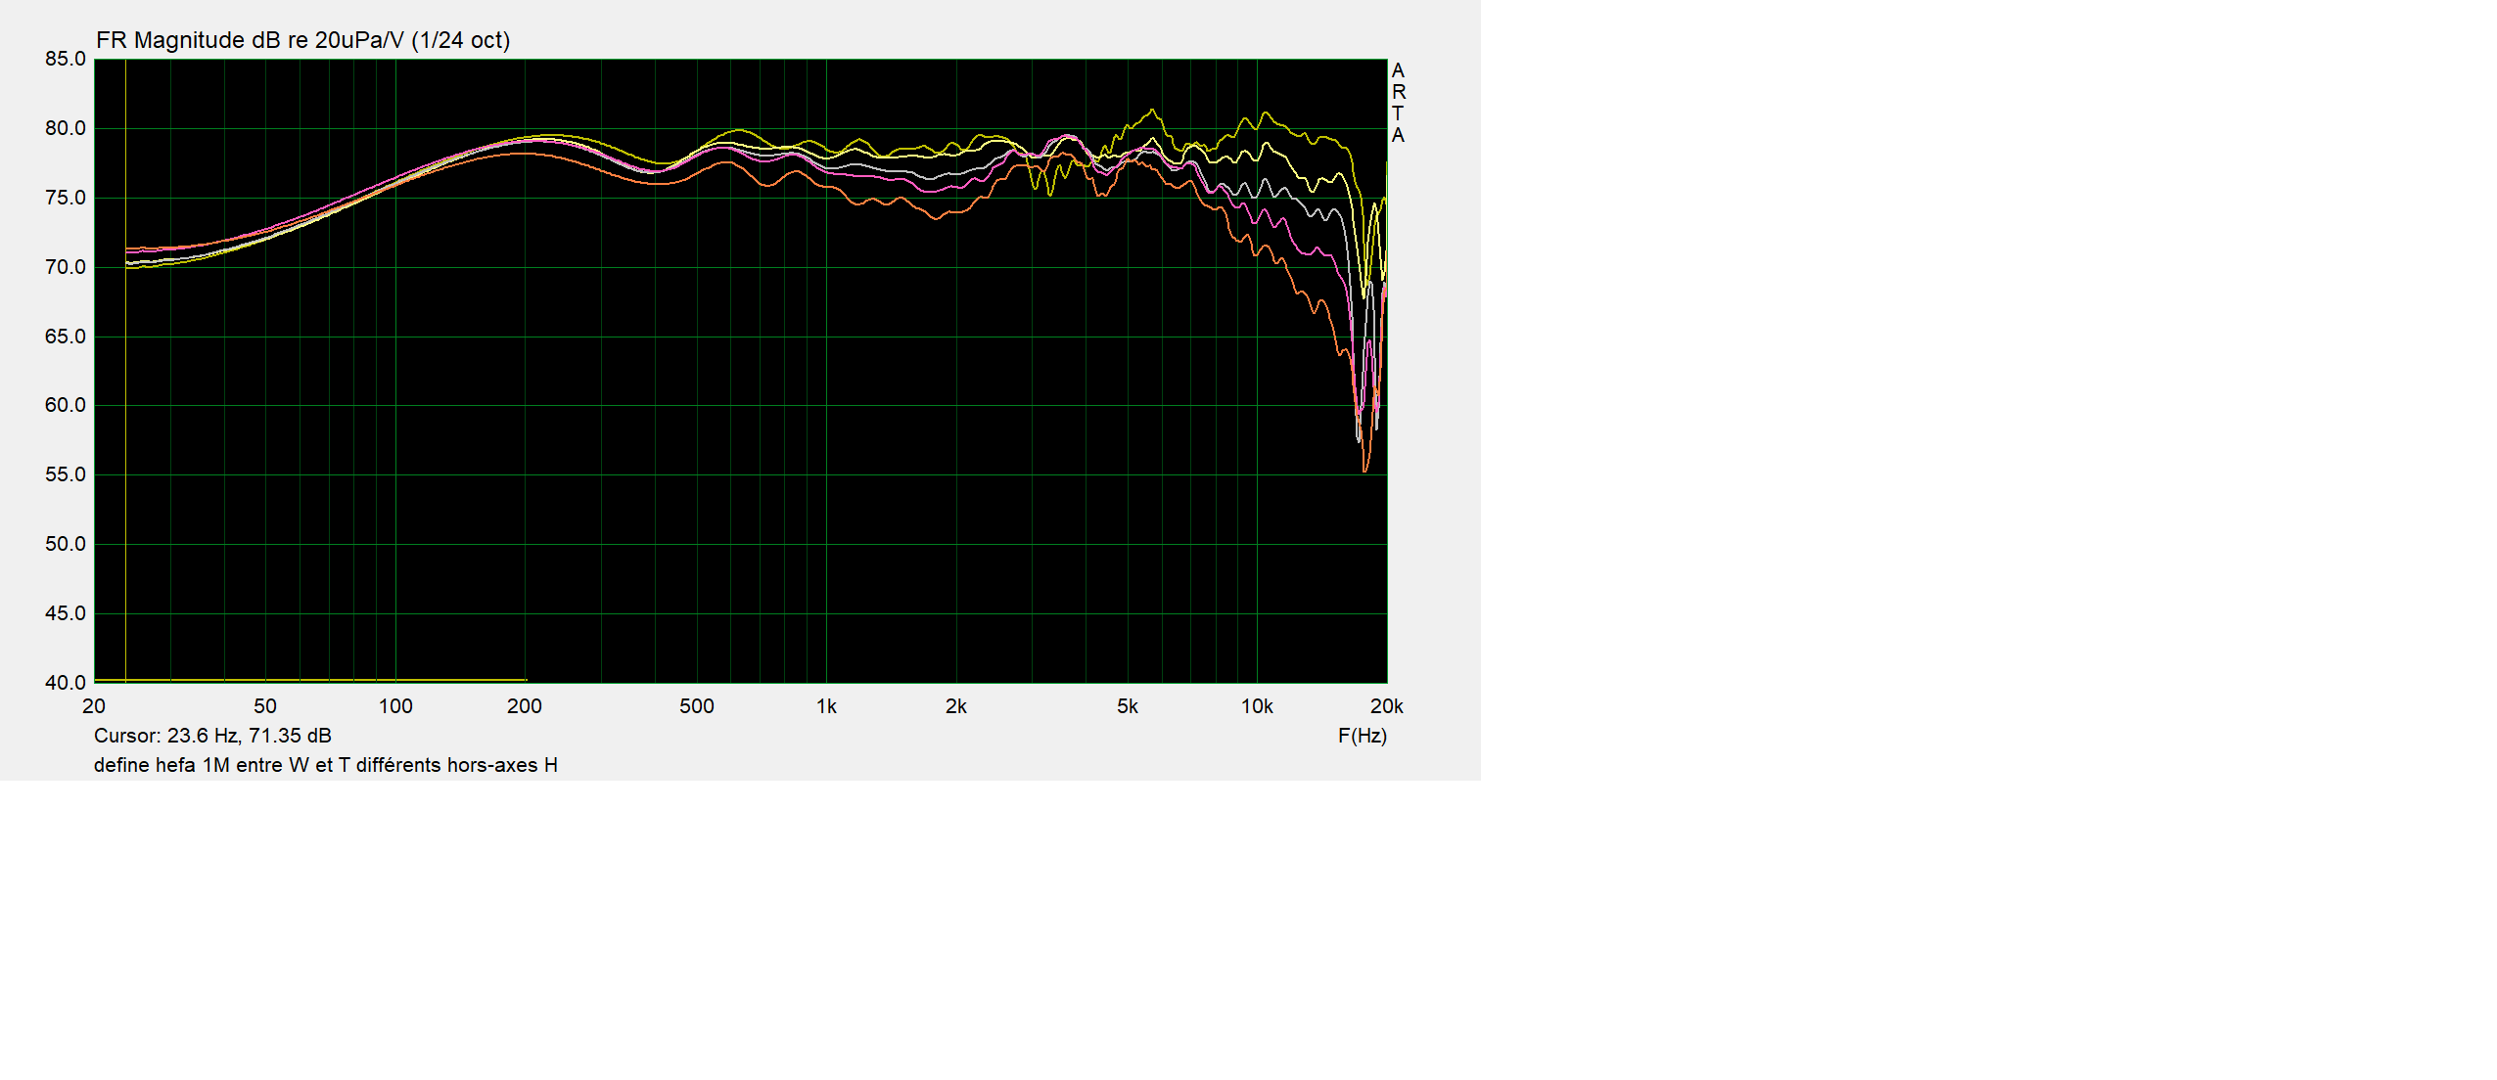Click the 75.0 dB y-axis label
Image resolution: width=2497 pixels, height=1080 pixels.
(x=66, y=198)
